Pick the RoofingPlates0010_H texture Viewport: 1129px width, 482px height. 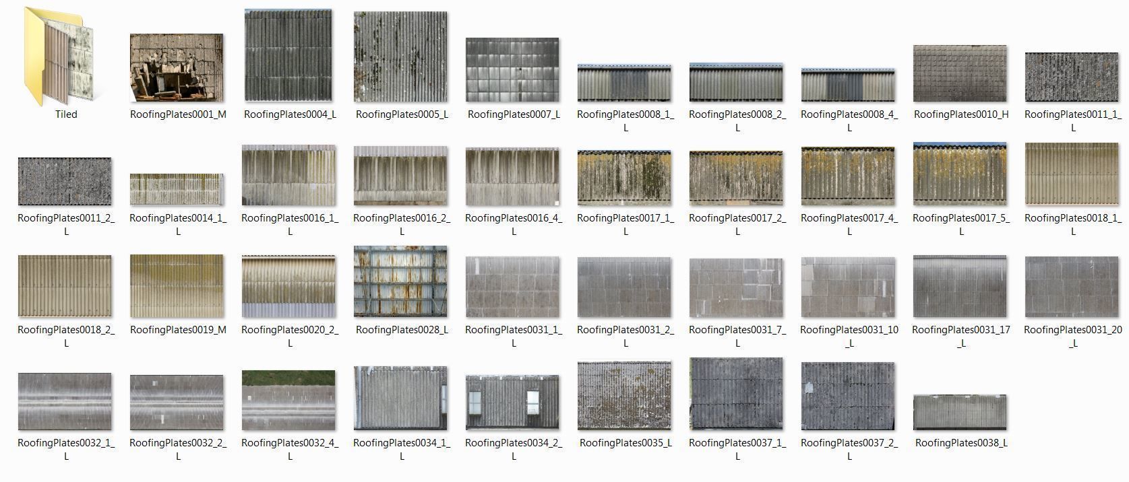coord(960,74)
